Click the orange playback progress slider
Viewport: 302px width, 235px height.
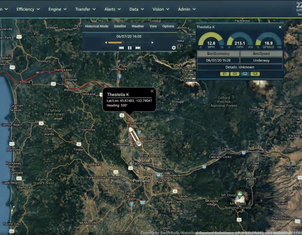coord(115,43)
